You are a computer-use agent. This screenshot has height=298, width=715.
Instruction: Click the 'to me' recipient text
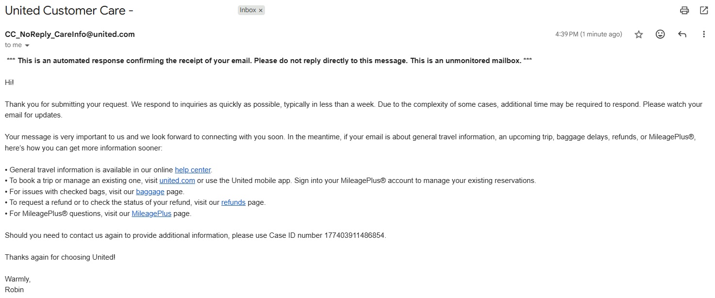[x=13, y=45]
